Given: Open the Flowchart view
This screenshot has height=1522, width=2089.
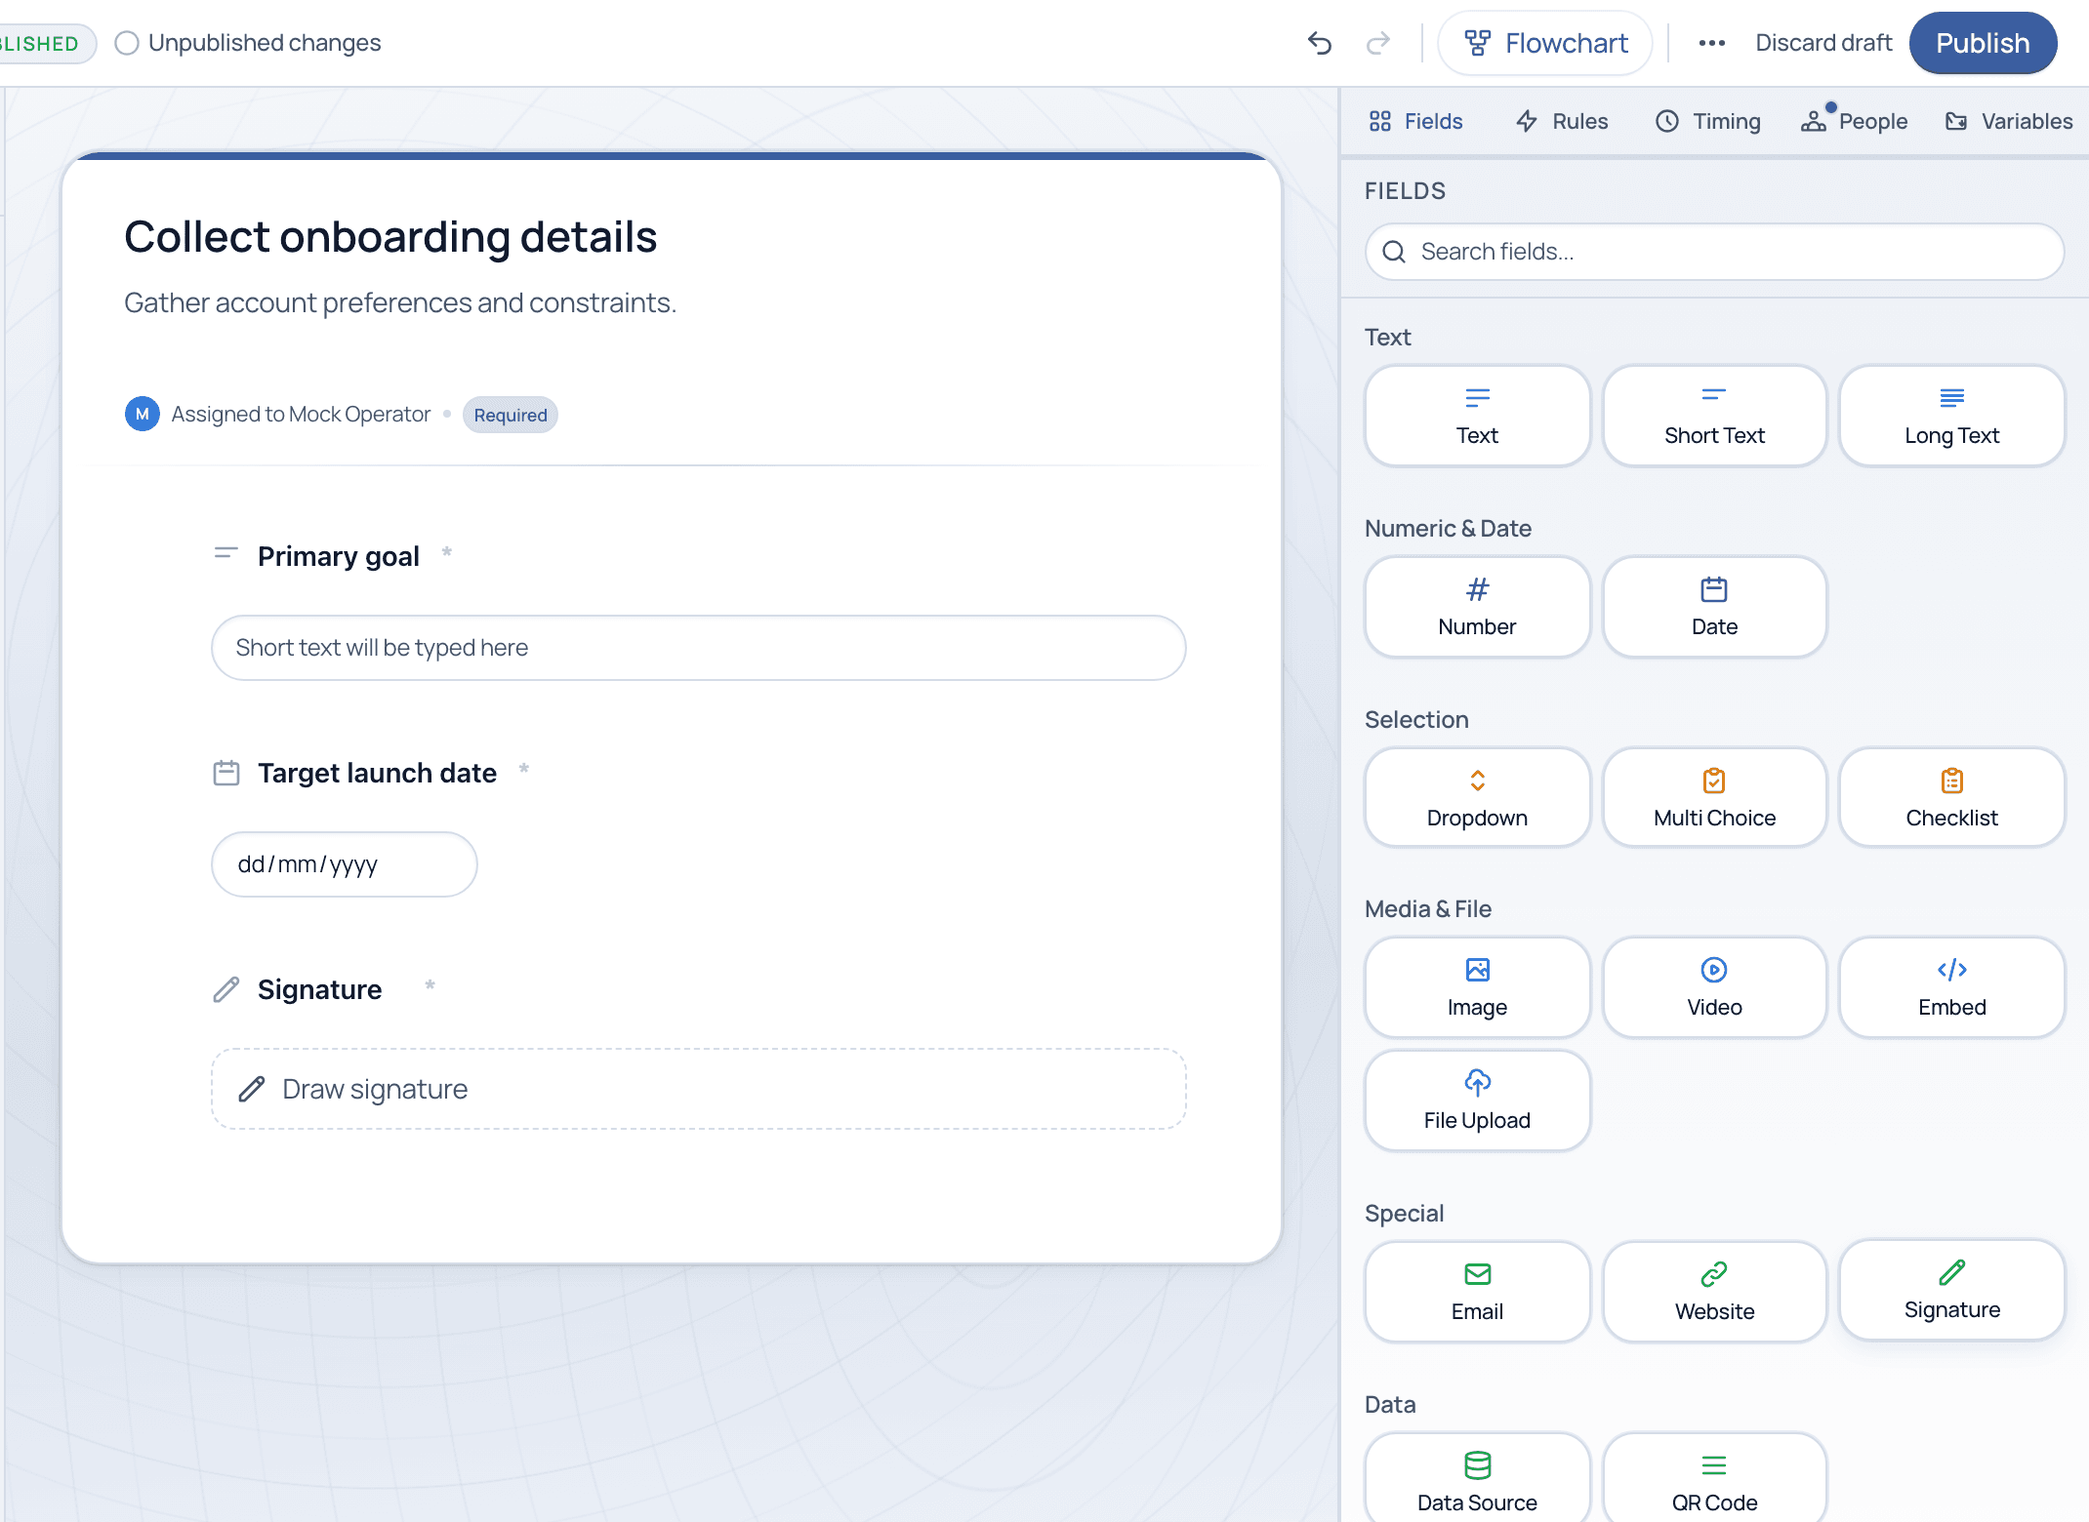Looking at the screenshot, I should 1545,43.
